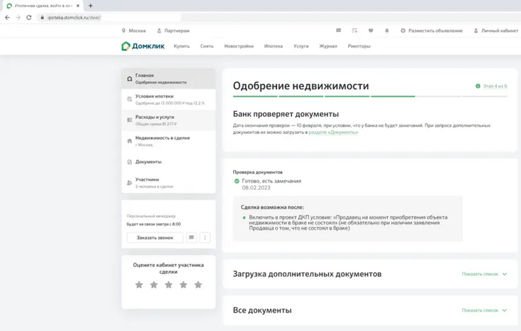521x331 pixels.
Task: Click chat icon next to Заказать звонок
Action: [191, 238]
